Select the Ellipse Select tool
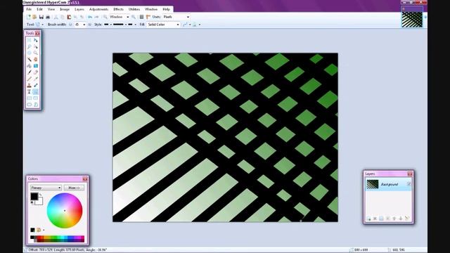The image size is (450, 253). [30, 53]
